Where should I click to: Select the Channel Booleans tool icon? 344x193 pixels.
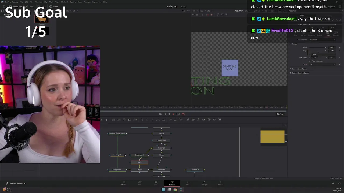[119, 120]
